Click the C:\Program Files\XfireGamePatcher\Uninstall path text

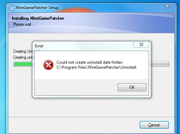96,67
